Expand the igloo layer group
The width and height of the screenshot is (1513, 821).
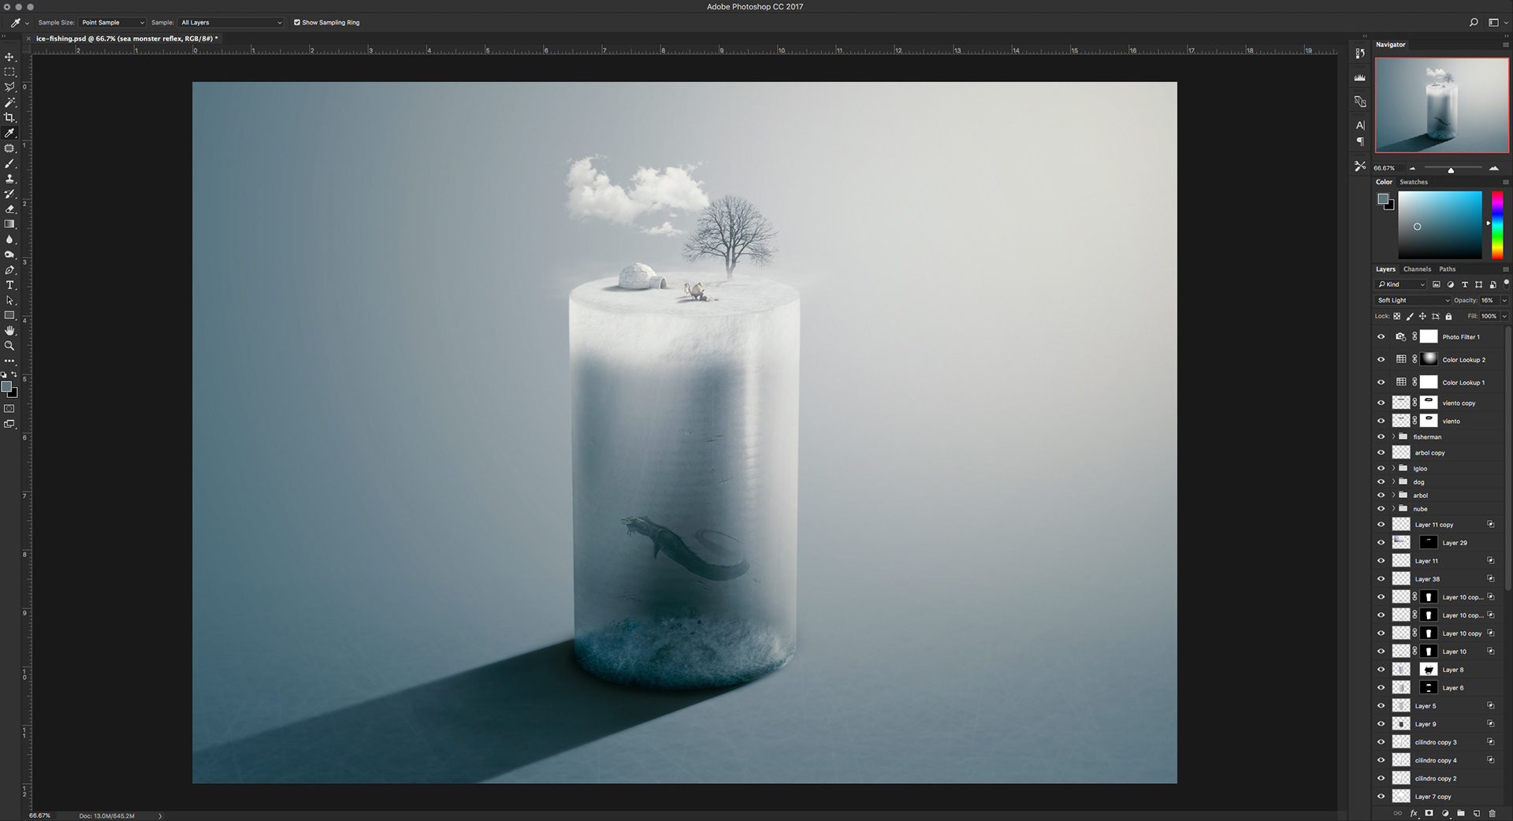(x=1393, y=468)
